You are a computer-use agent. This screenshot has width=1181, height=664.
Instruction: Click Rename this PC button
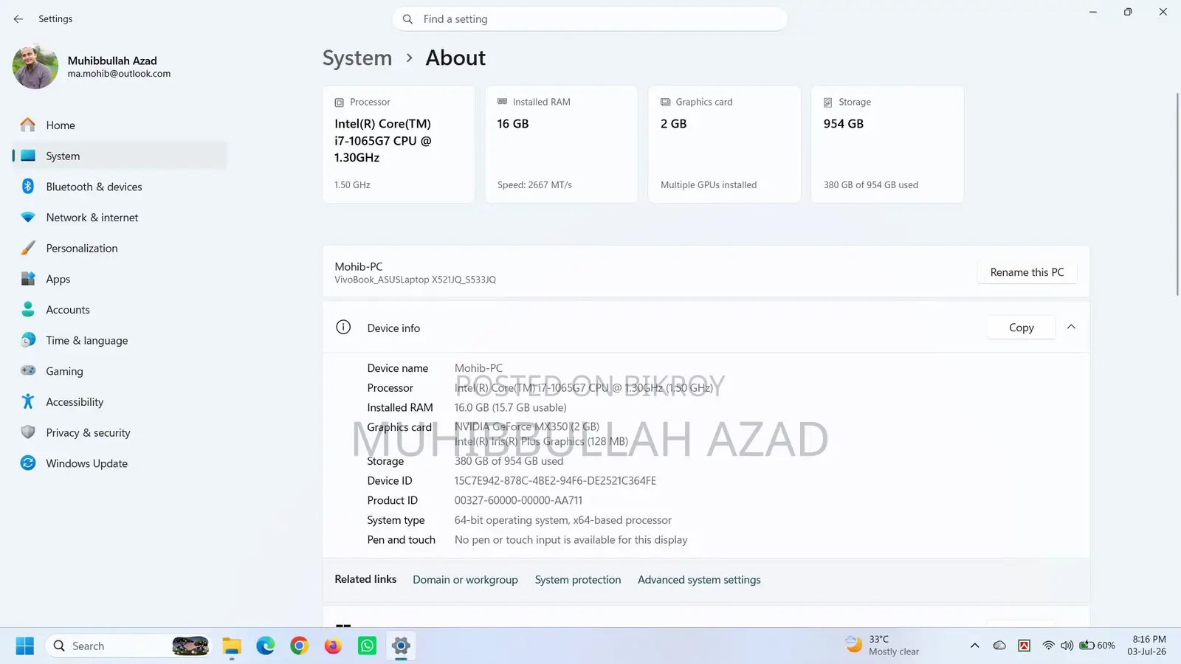click(x=1027, y=272)
